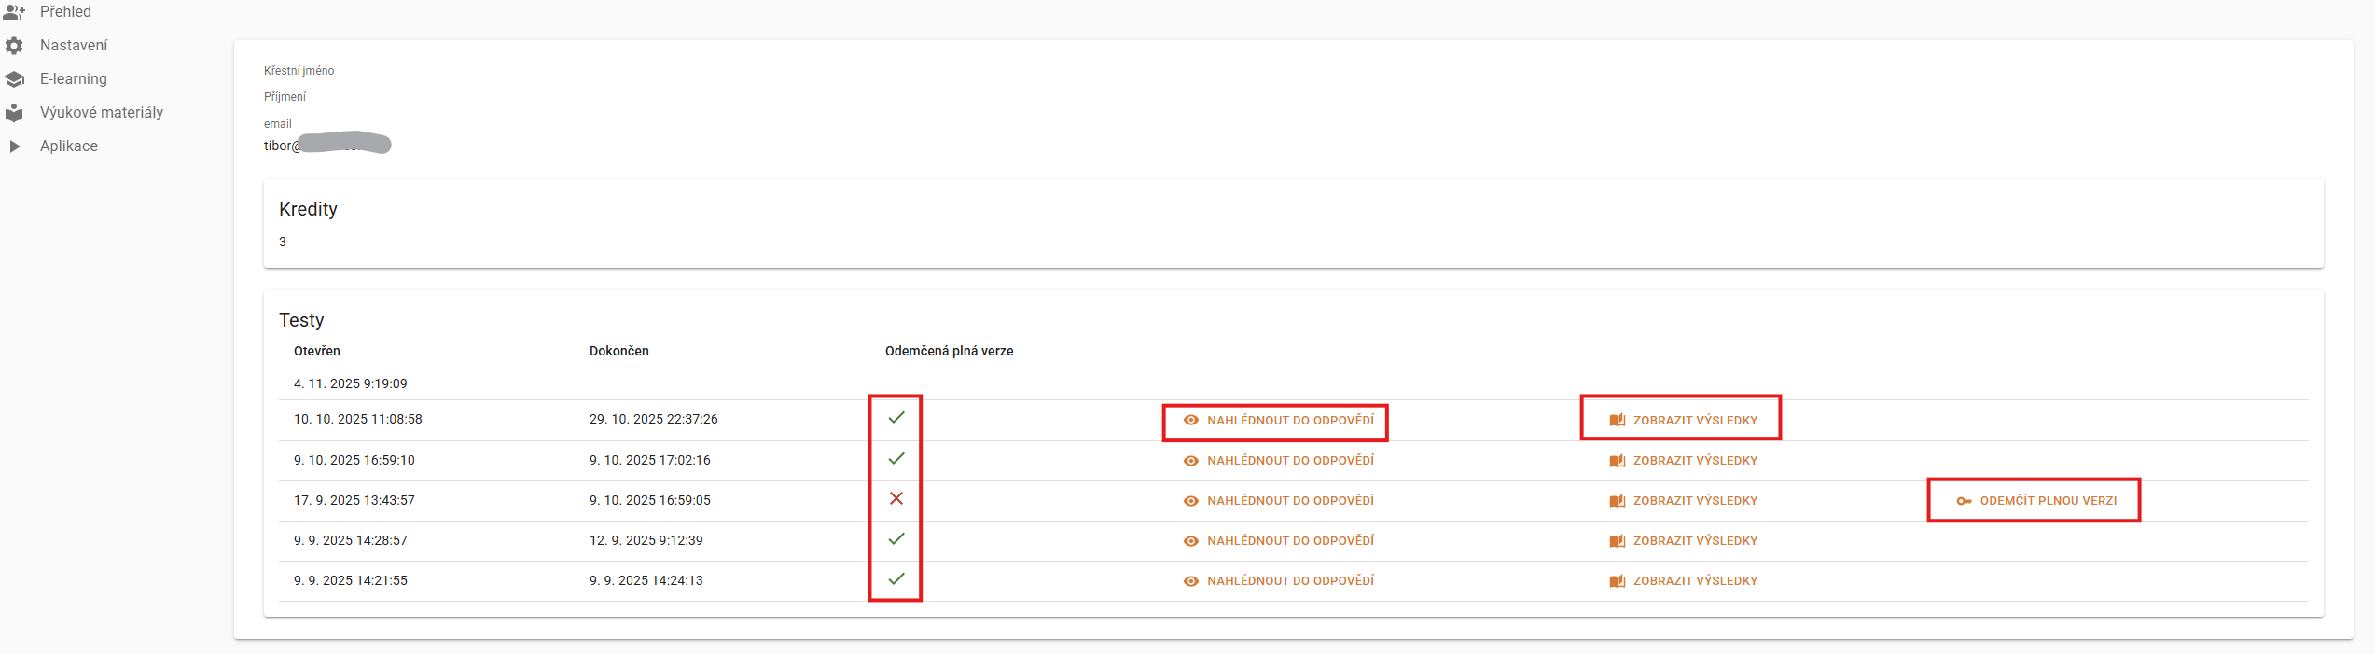Open the Nastavení menu item
The width and height of the screenshot is (2375, 654).
tap(74, 46)
